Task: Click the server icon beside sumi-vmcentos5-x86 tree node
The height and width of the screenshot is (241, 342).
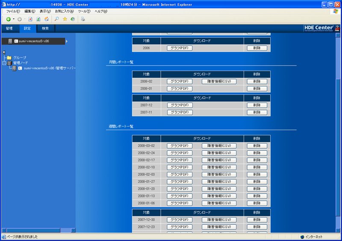Action: pos(14,68)
